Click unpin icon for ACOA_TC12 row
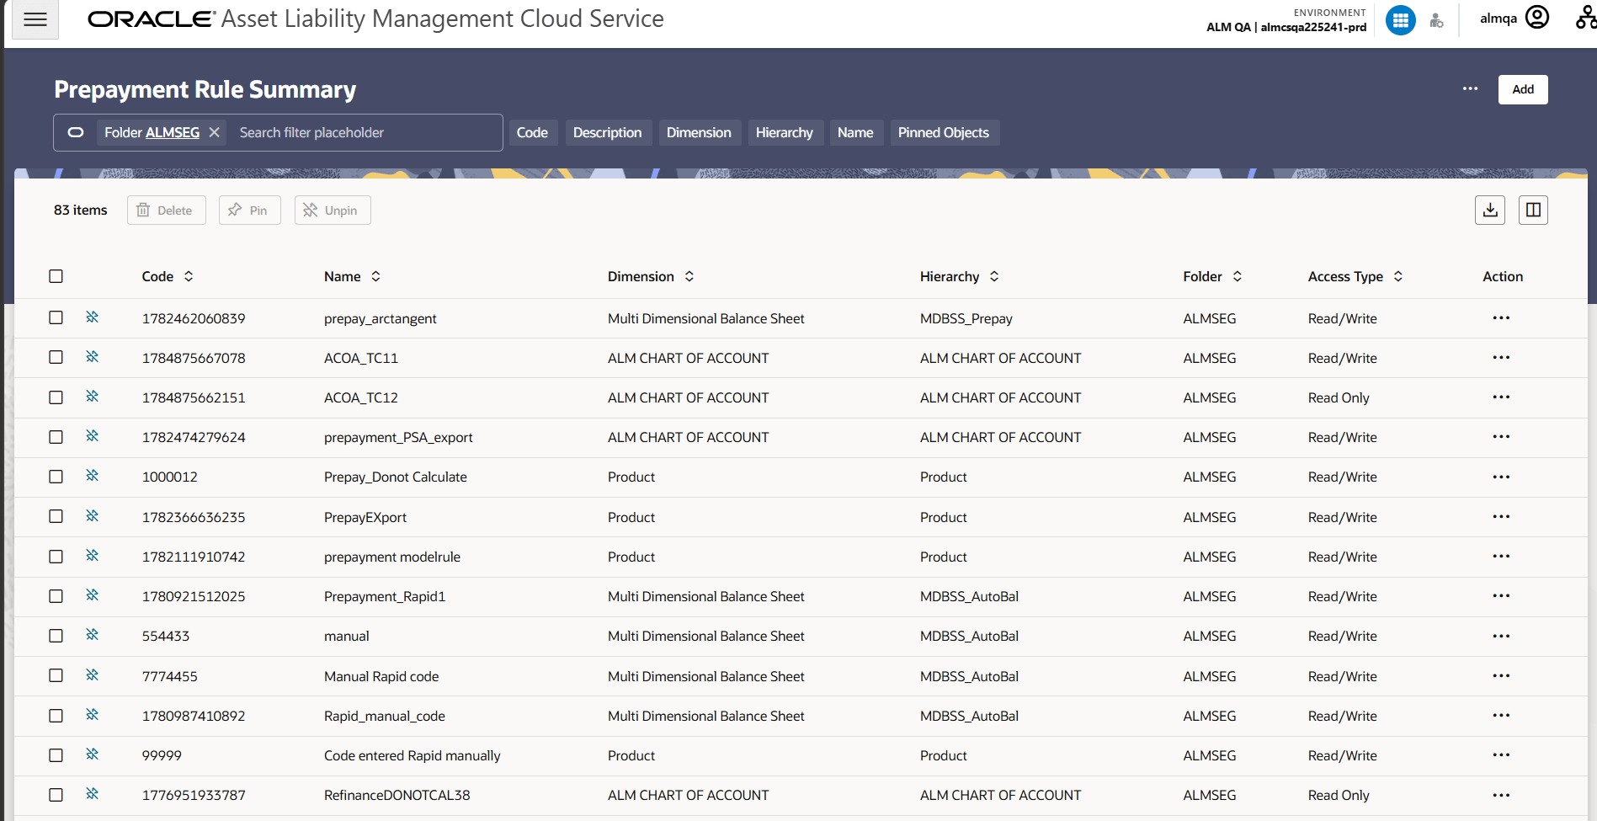 pyautogui.click(x=93, y=397)
